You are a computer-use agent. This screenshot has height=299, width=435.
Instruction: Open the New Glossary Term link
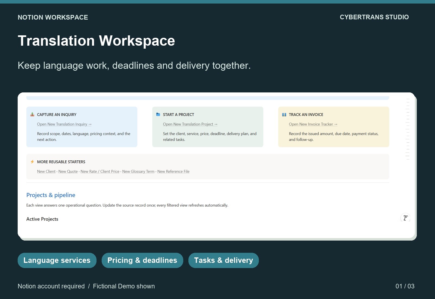coord(138,172)
